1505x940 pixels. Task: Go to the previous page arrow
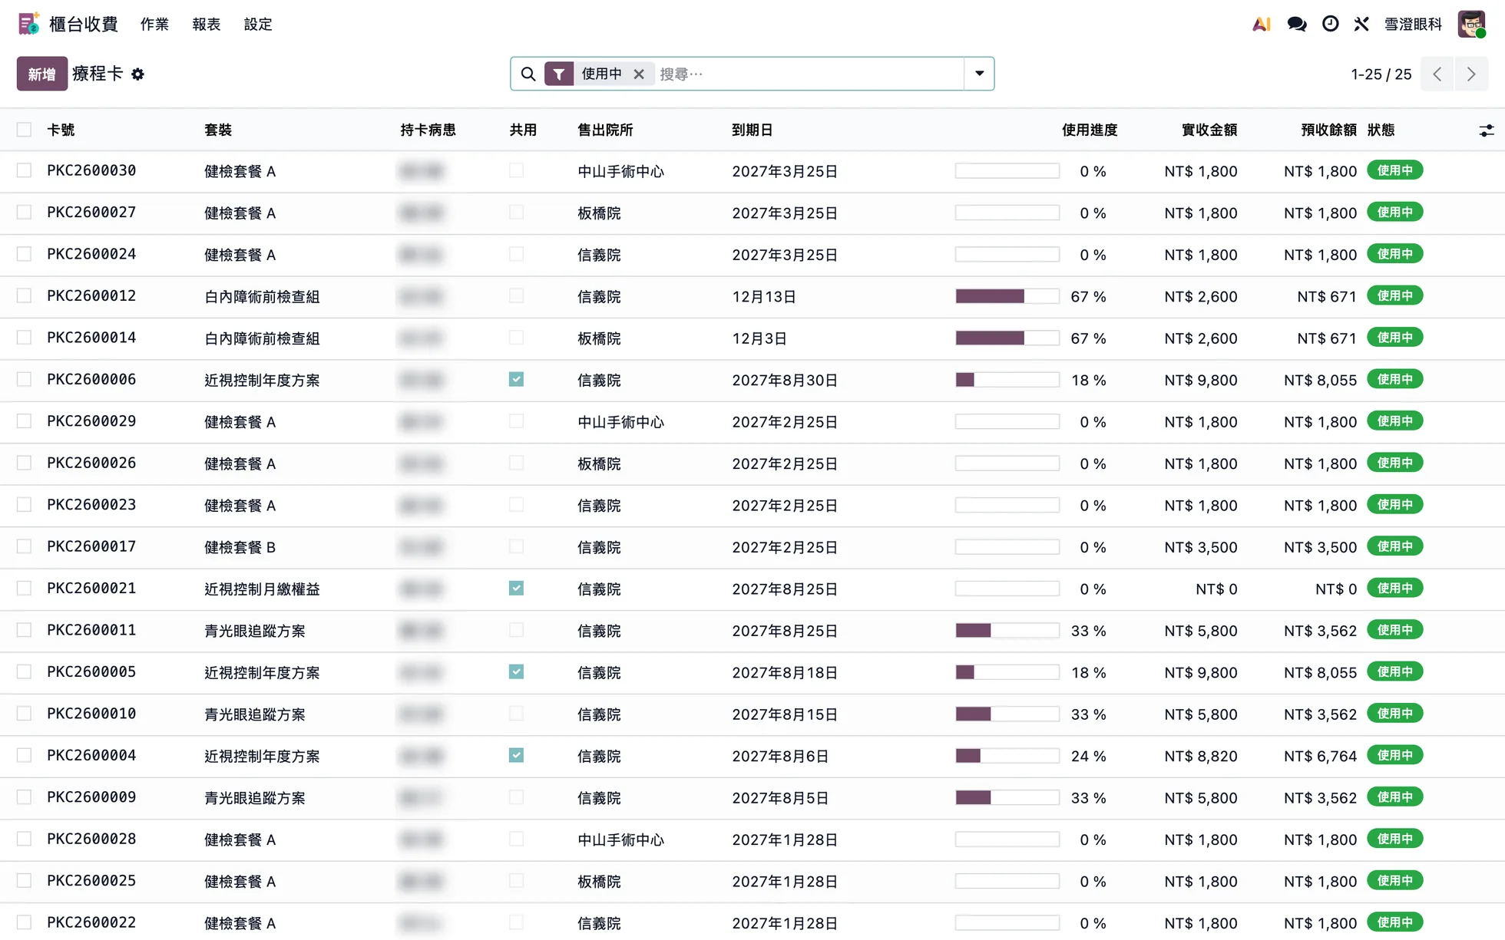pyautogui.click(x=1437, y=74)
